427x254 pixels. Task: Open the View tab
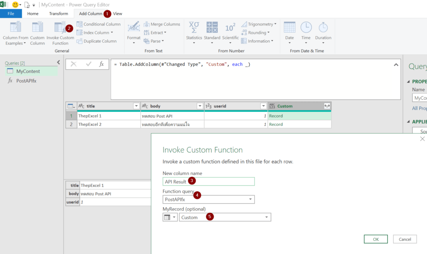coord(118,13)
